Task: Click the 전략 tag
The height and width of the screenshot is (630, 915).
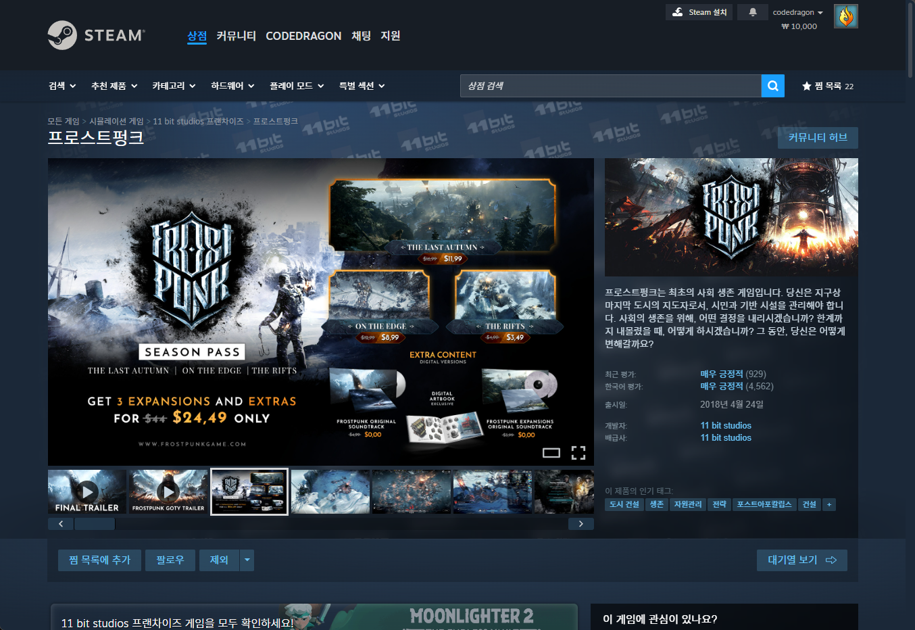Action: click(x=720, y=504)
